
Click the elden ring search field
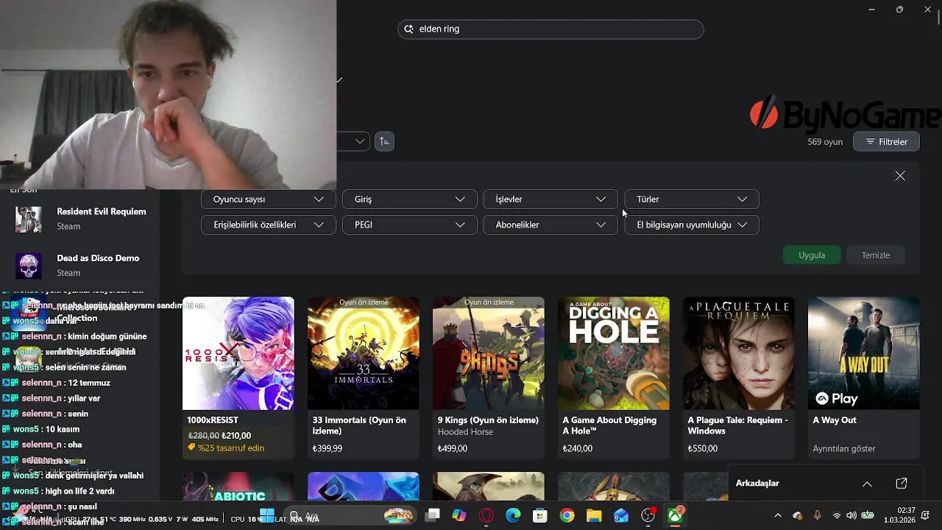[x=550, y=29]
